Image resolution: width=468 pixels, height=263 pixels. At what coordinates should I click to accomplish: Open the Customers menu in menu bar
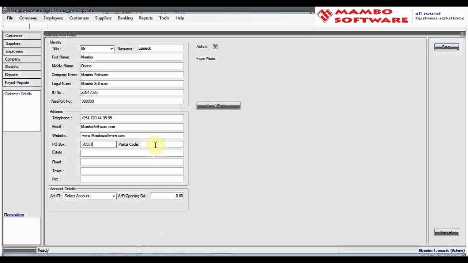pos(79,18)
